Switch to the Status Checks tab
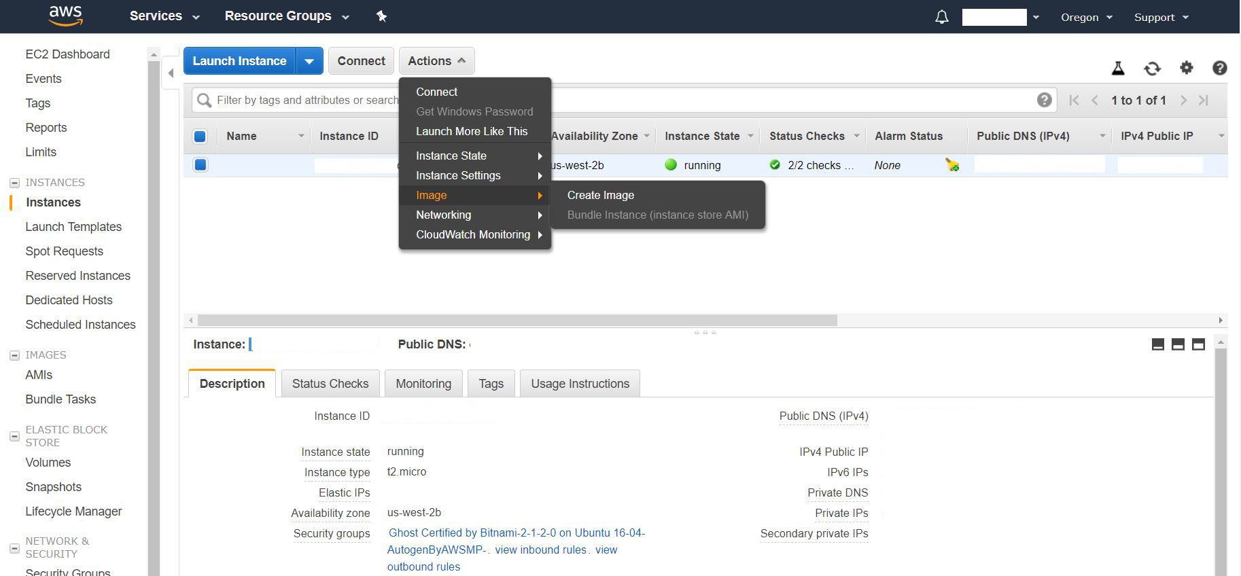Viewport: 1241px width, 576px height. [330, 383]
